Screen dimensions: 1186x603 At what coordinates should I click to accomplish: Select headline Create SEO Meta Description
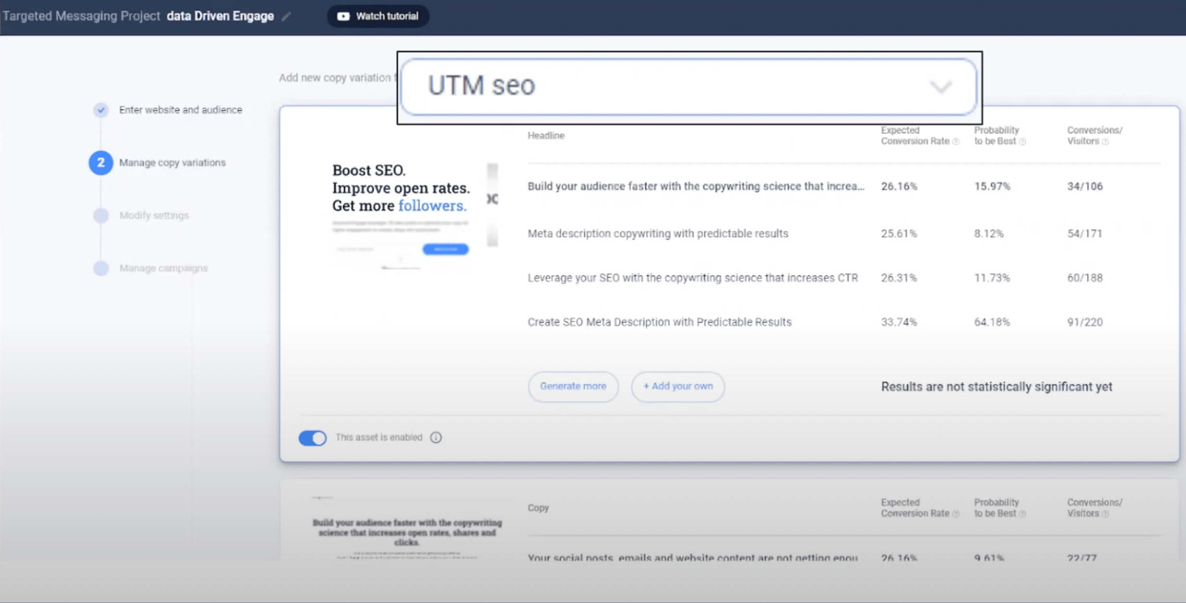click(660, 322)
